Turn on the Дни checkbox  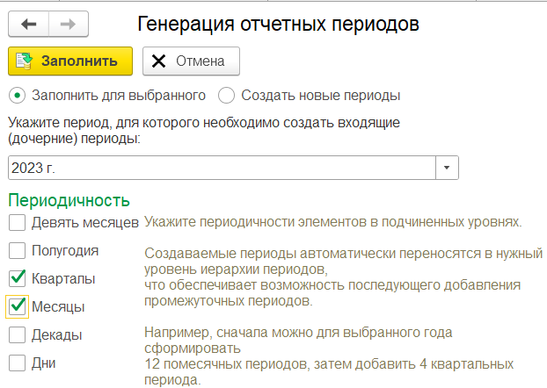point(17,363)
